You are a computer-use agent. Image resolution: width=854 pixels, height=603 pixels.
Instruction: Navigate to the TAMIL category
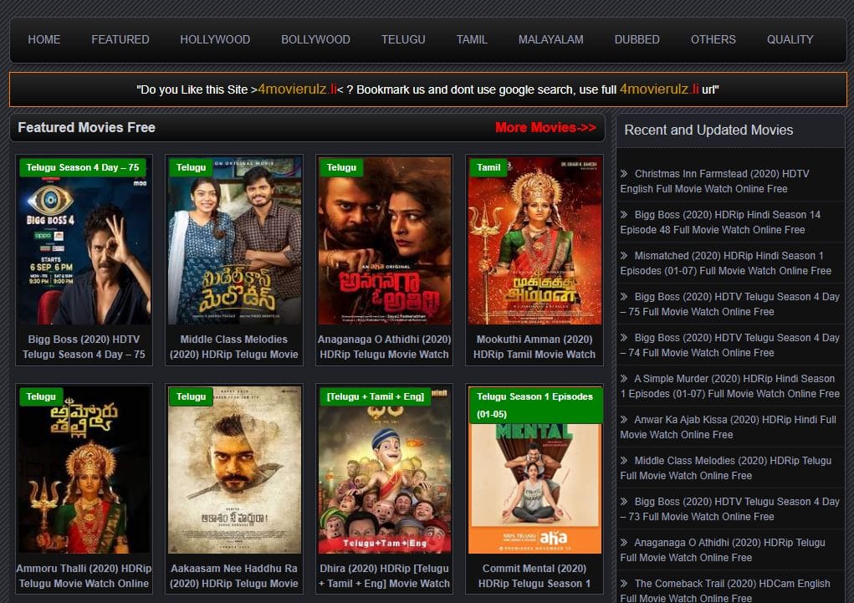[472, 40]
